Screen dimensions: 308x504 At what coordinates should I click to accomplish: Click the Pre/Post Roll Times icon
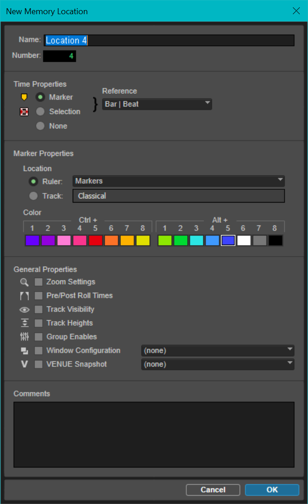pyautogui.click(x=24, y=296)
